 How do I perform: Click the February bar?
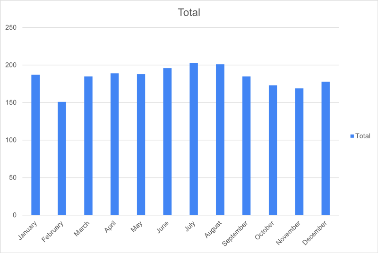click(x=62, y=158)
